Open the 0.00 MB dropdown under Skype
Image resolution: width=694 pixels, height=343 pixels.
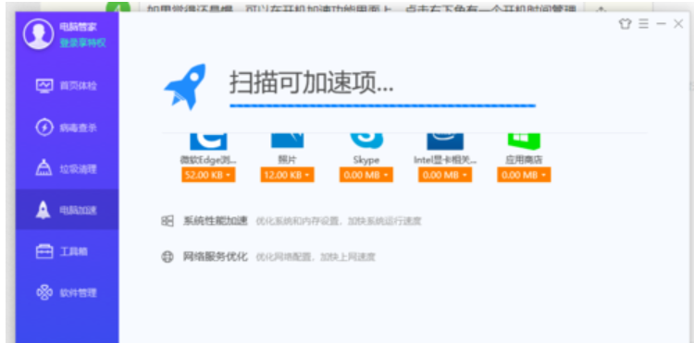pos(366,175)
